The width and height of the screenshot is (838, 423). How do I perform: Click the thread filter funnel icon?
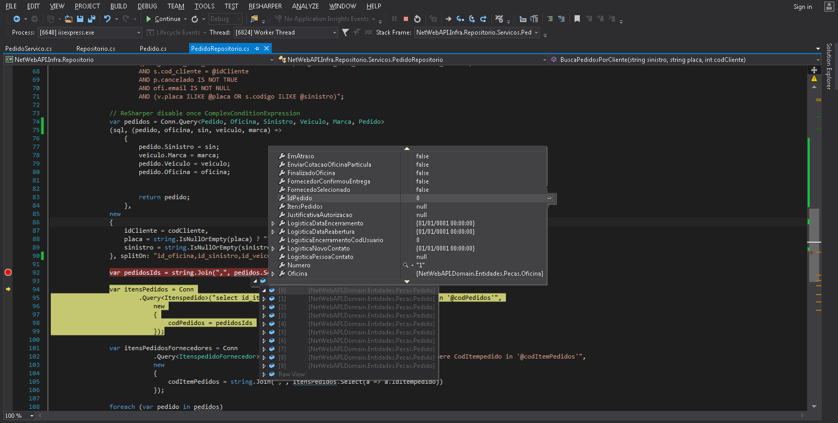346,32
